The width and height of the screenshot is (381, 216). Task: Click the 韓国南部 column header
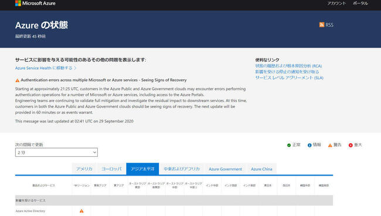point(324,186)
